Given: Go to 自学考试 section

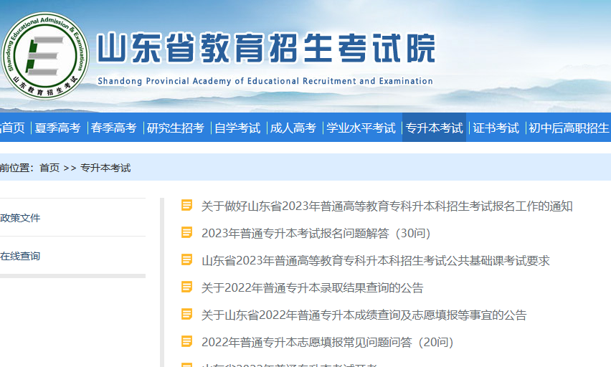Looking at the screenshot, I should pos(237,128).
